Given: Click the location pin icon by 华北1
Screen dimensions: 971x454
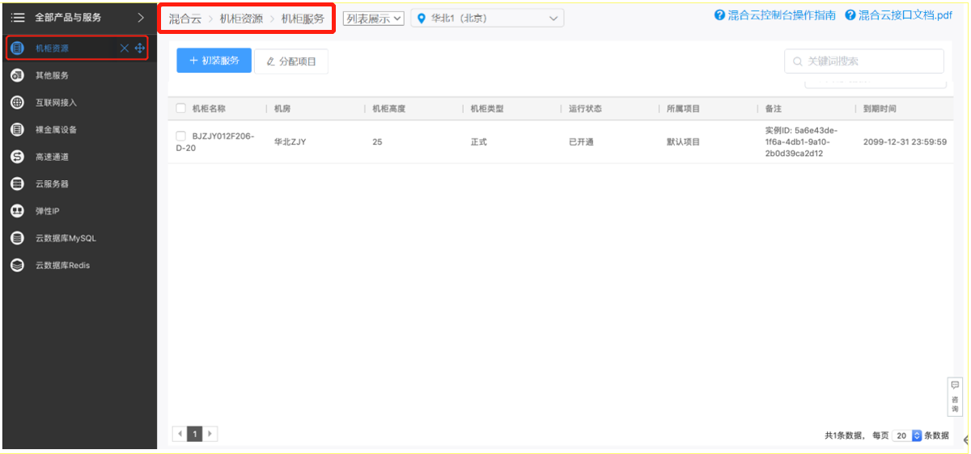Looking at the screenshot, I should click(422, 18).
